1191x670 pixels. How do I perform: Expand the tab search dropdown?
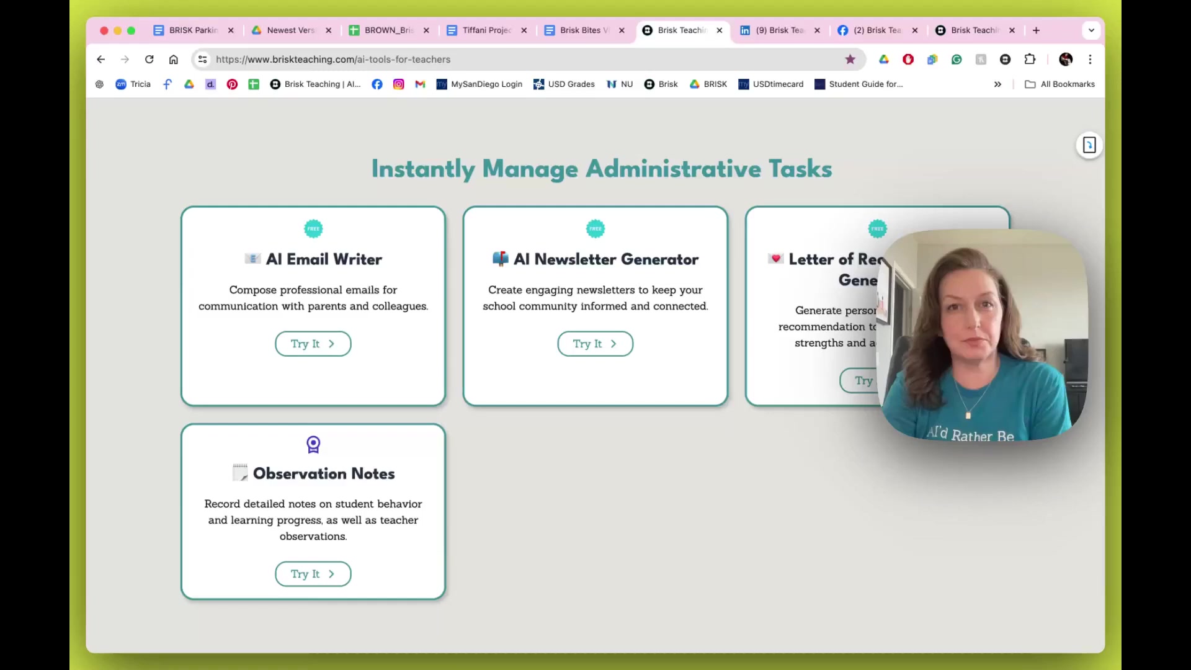(x=1091, y=30)
